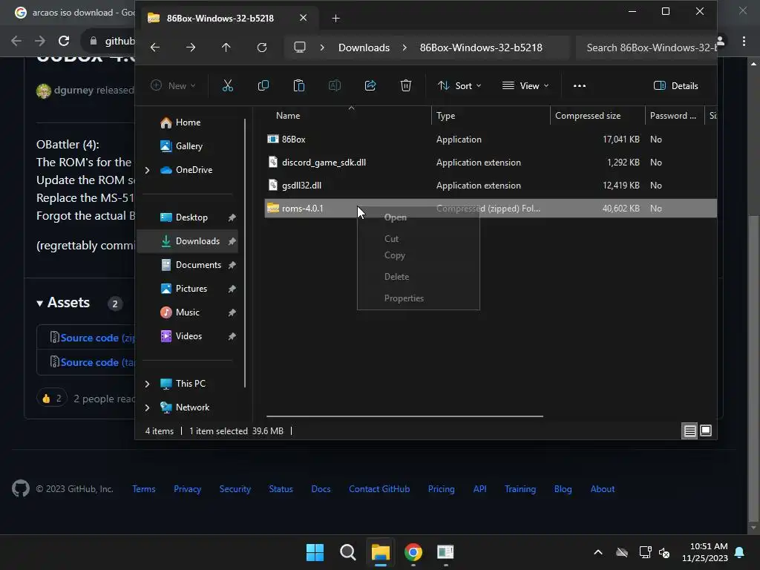Image resolution: width=760 pixels, height=570 pixels.
Task: Expand the Network tree node
Action: pos(148,407)
